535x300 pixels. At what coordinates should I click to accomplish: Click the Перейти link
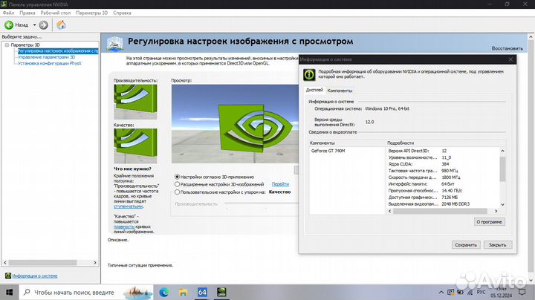[x=280, y=184]
